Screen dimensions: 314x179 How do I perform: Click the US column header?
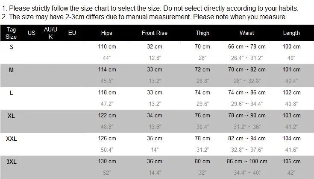[32, 33]
